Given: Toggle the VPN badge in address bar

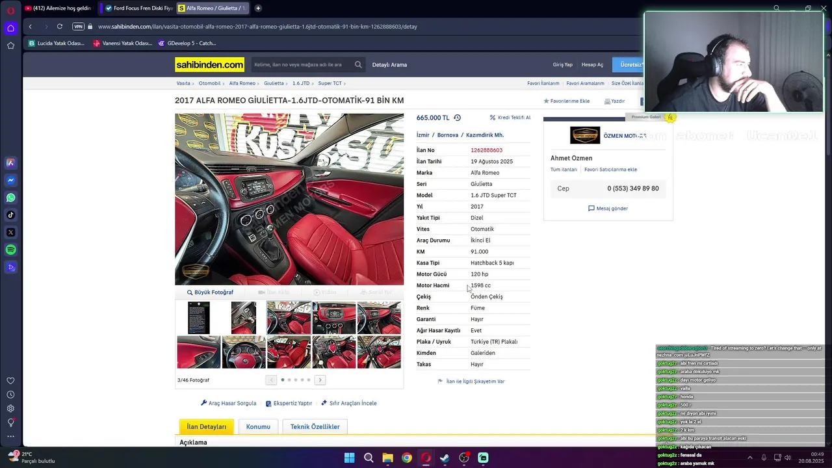Looking at the screenshot, I should [x=78, y=27].
